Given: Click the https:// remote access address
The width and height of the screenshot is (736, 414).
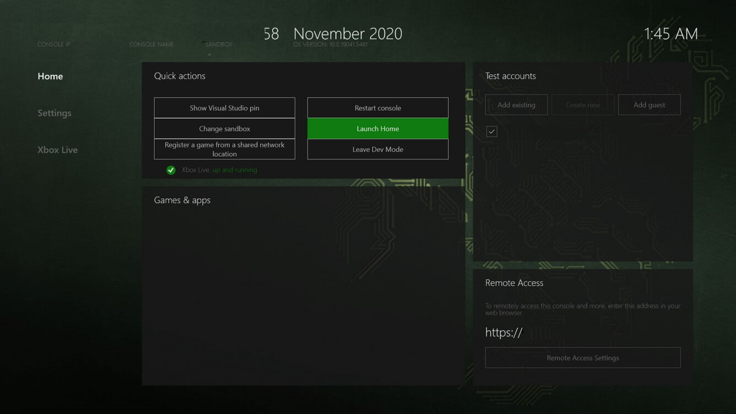Looking at the screenshot, I should tap(504, 333).
